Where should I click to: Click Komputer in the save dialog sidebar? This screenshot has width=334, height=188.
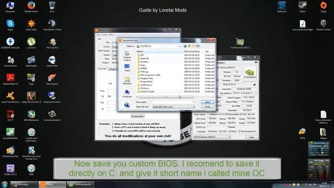[x=127, y=94]
